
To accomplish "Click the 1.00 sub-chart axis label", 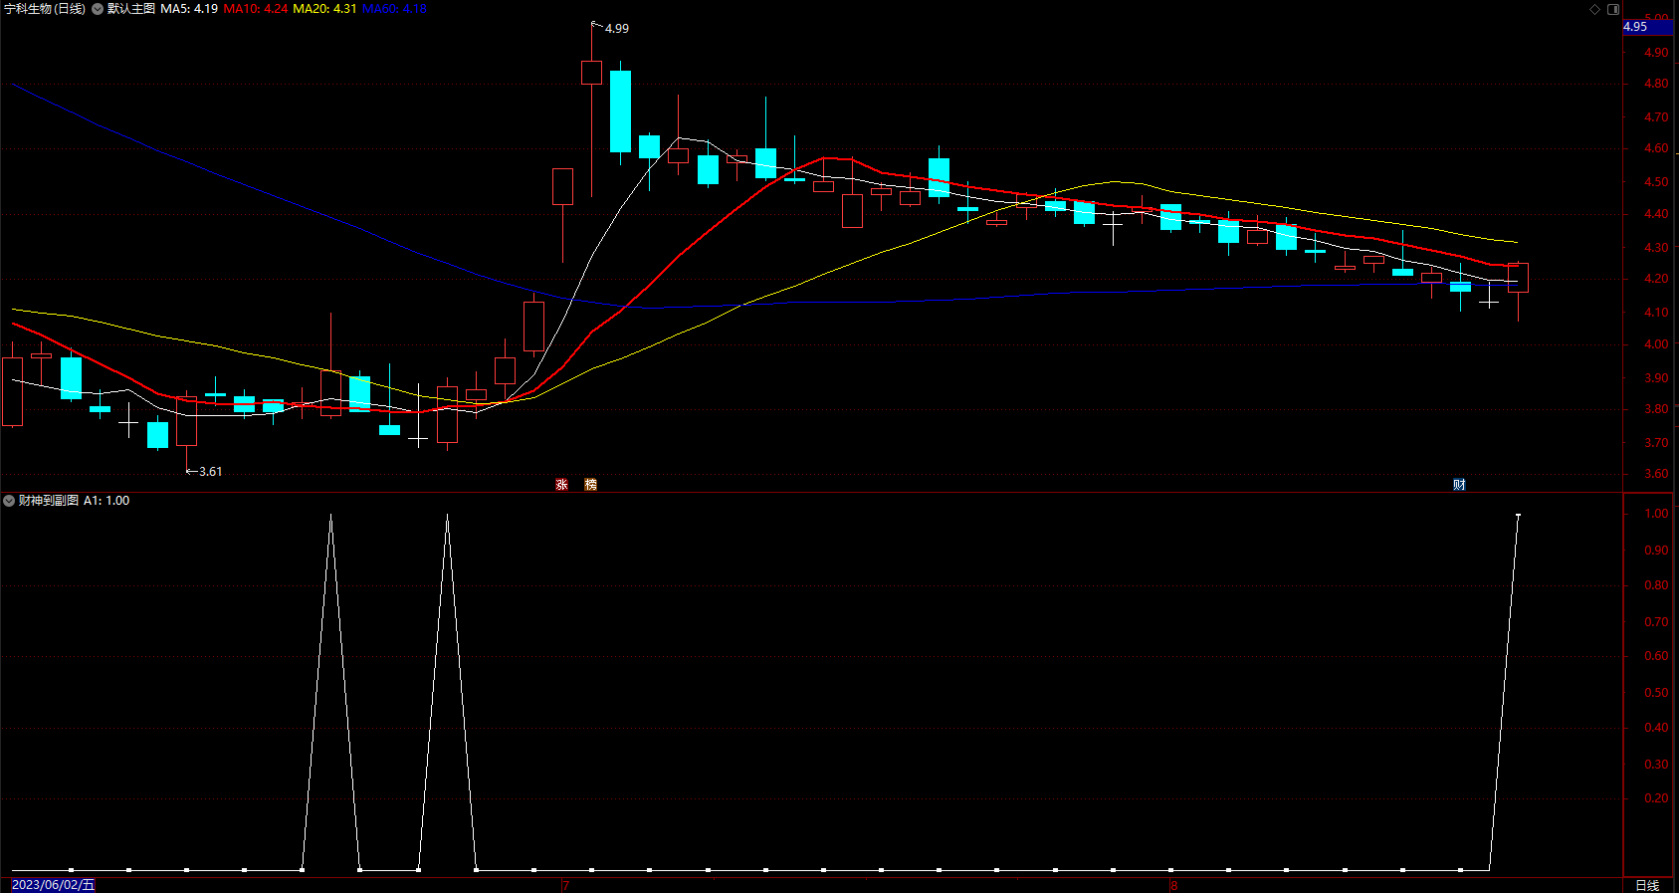I will coord(1656,514).
